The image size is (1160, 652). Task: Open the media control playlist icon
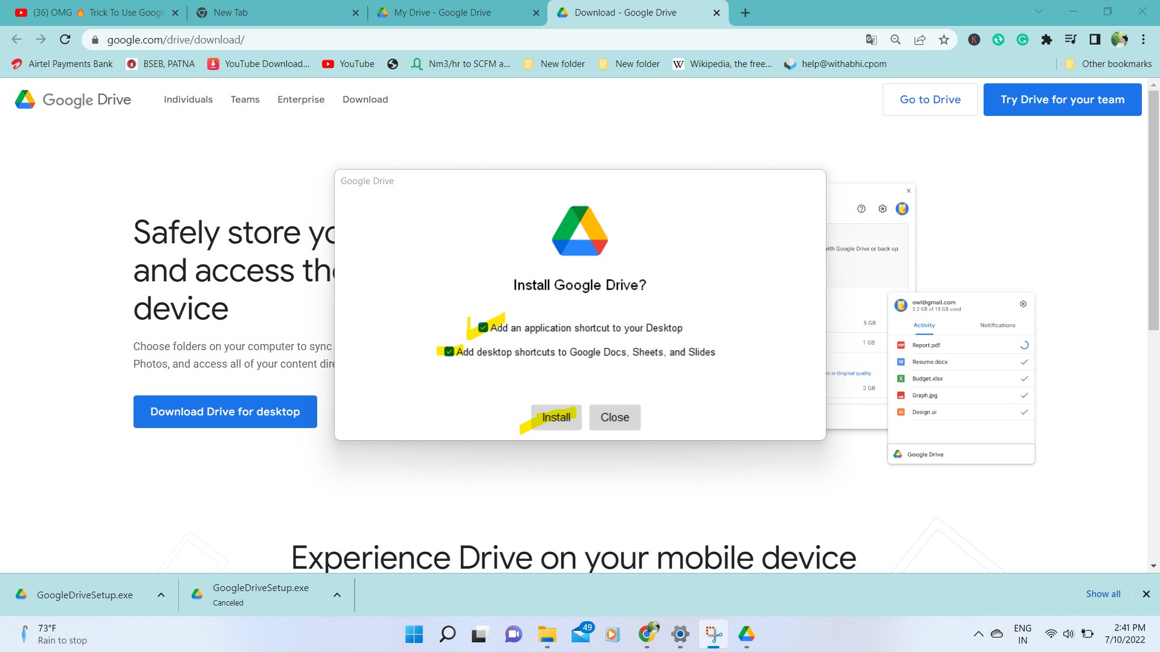tap(1071, 40)
